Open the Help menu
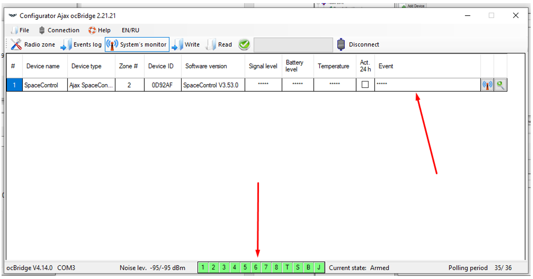Screen dimensions: 533x279 tap(99, 30)
